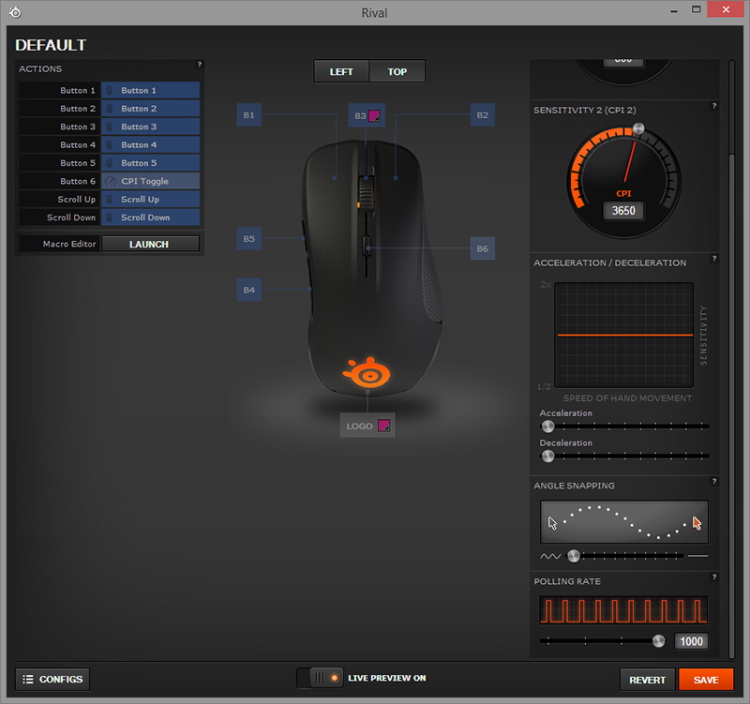Open the Polling Rate help icon
Viewport: 750px width, 704px height.
coord(714,577)
